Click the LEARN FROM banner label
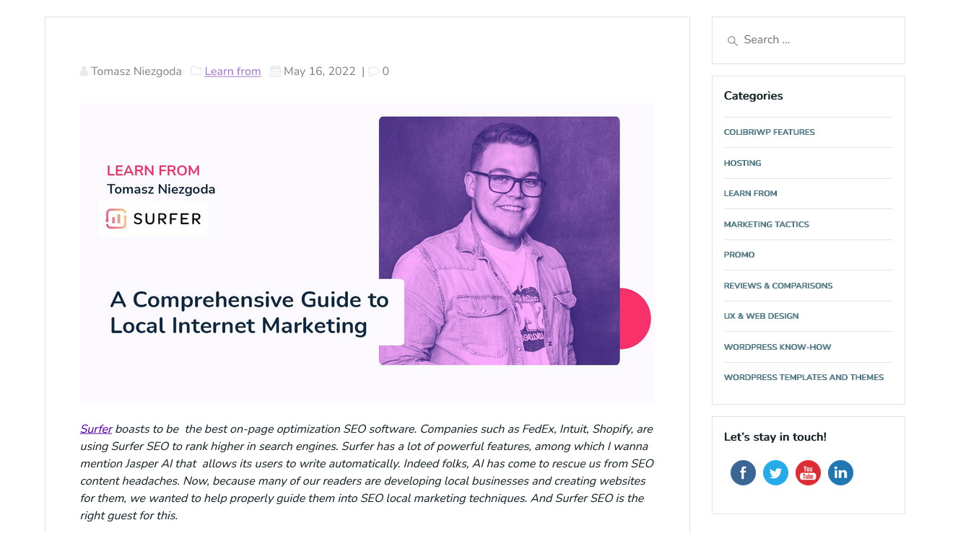Viewport: 958px width, 533px height. click(153, 171)
